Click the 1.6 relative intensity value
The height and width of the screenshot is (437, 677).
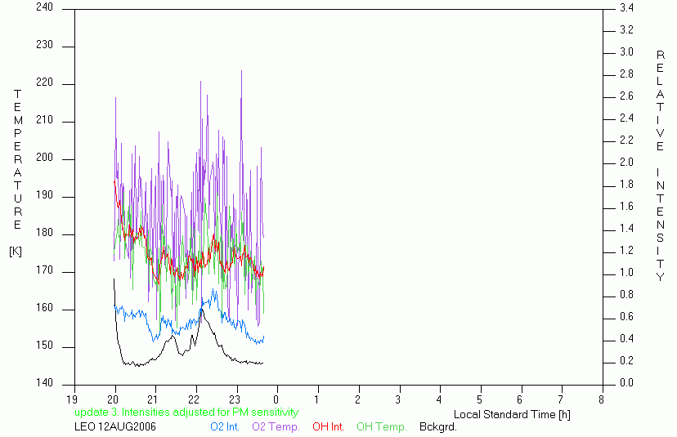[x=626, y=207]
